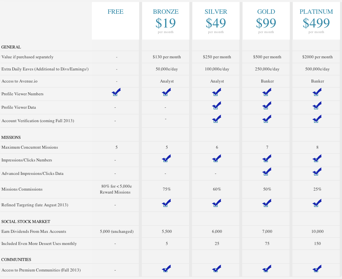The image size is (342, 279).
Task: Click Platinum checkmark for Advanced Impressions/Clicks Data
Action: [317, 172]
